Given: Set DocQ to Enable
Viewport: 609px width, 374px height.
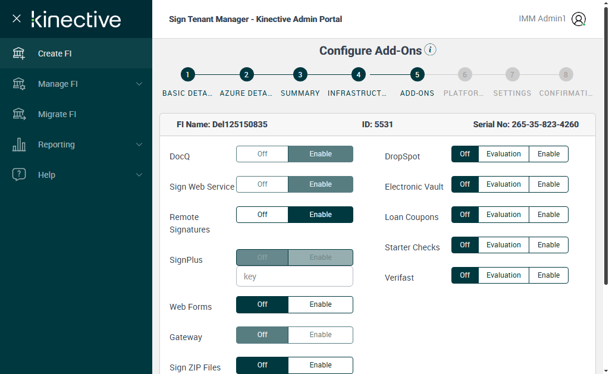Looking at the screenshot, I should click(321, 154).
